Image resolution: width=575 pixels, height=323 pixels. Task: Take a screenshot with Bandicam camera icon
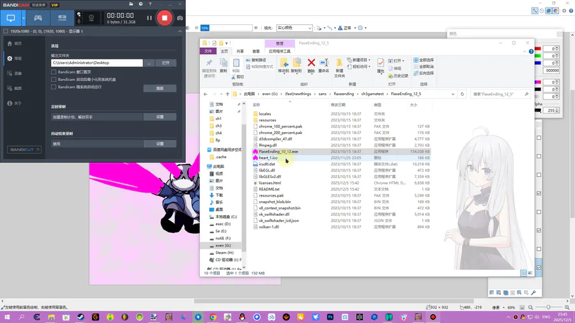(180, 18)
